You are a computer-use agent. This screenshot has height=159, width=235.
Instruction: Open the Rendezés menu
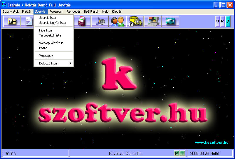click(74, 11)
